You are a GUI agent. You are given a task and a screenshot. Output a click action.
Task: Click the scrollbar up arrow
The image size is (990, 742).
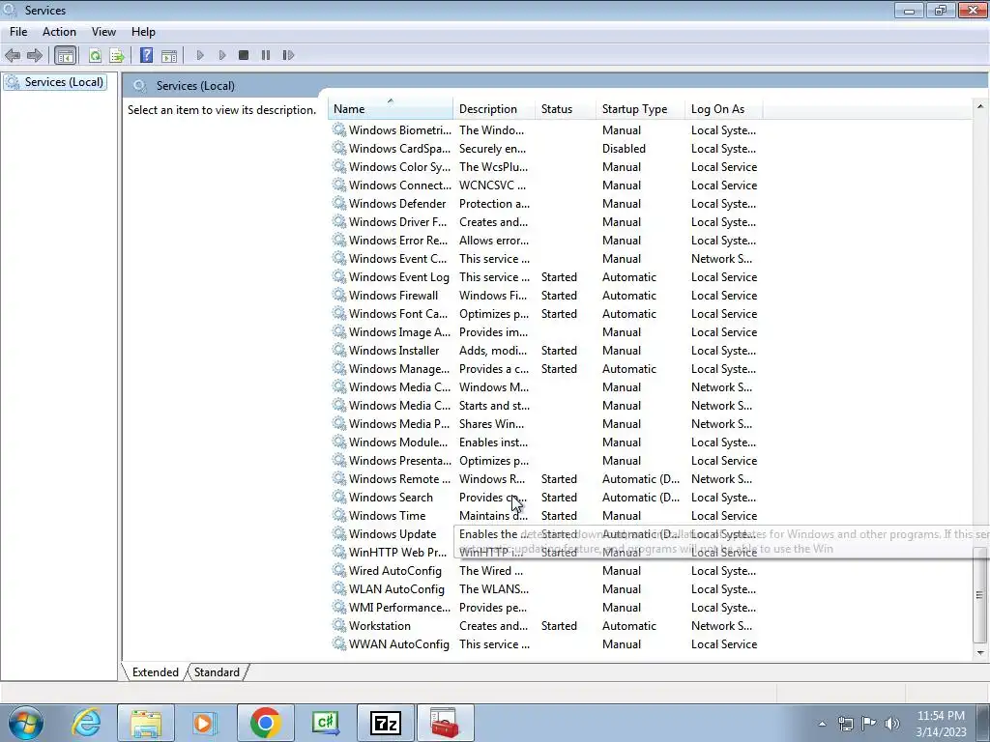point(980,106)
